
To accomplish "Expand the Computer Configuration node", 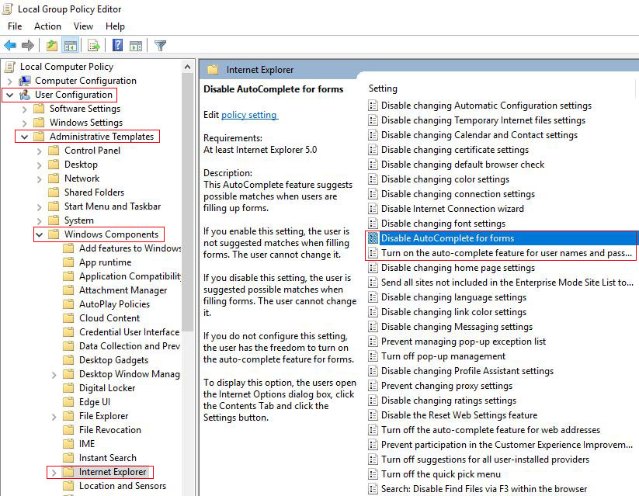I will pos(10,81).
